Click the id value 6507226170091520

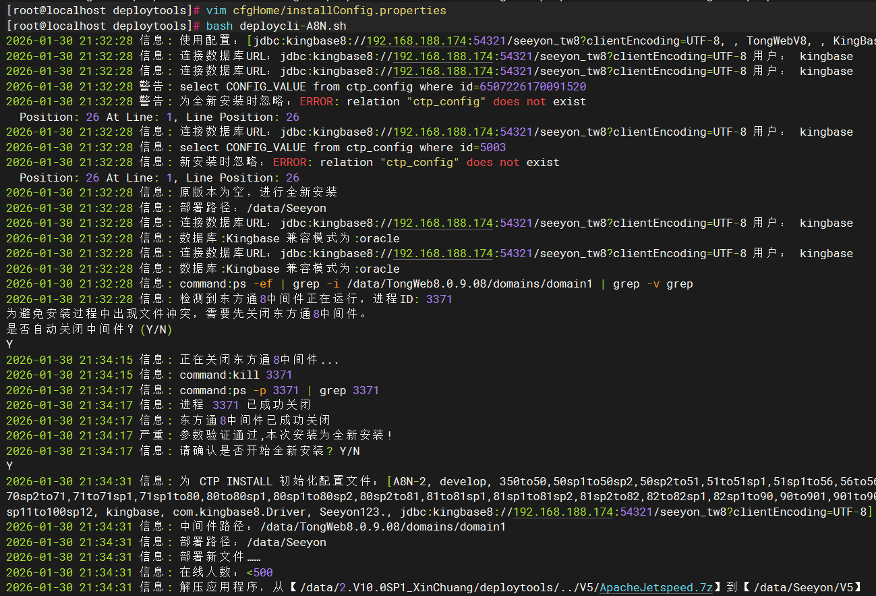533,86
